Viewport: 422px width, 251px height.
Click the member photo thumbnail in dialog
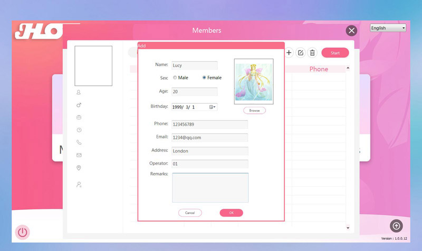click(254, 82)
